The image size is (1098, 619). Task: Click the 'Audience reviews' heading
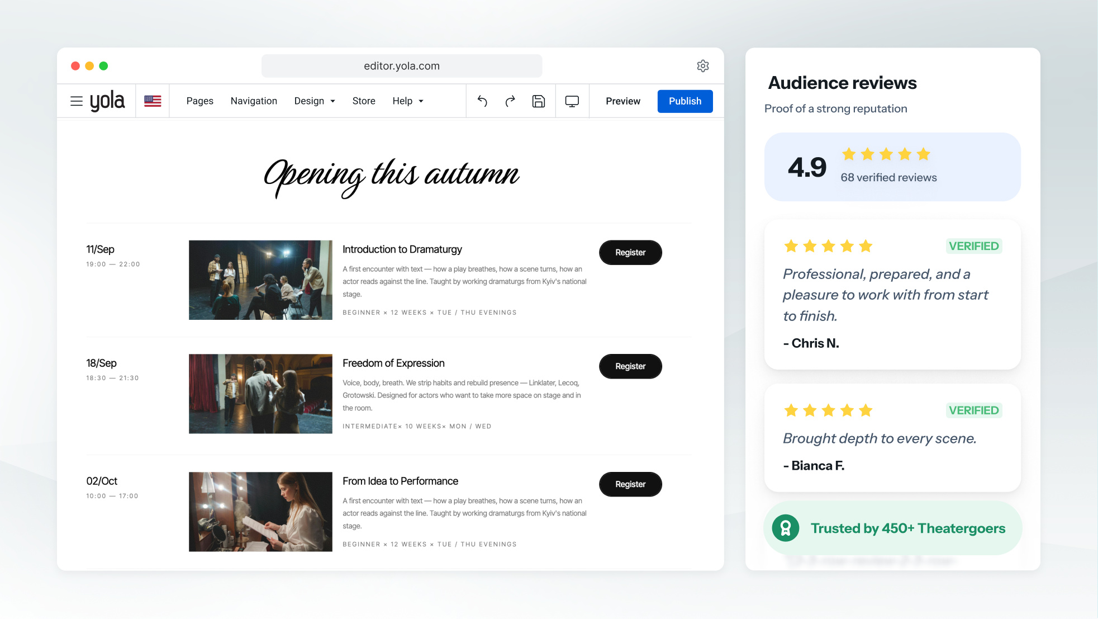point(842,83)
